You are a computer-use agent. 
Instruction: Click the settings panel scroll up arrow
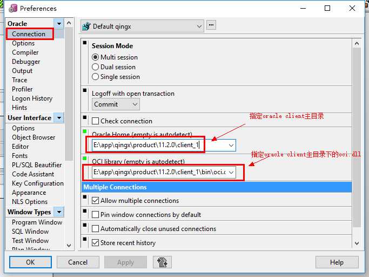pyautogui.click(x=357, y=43)
